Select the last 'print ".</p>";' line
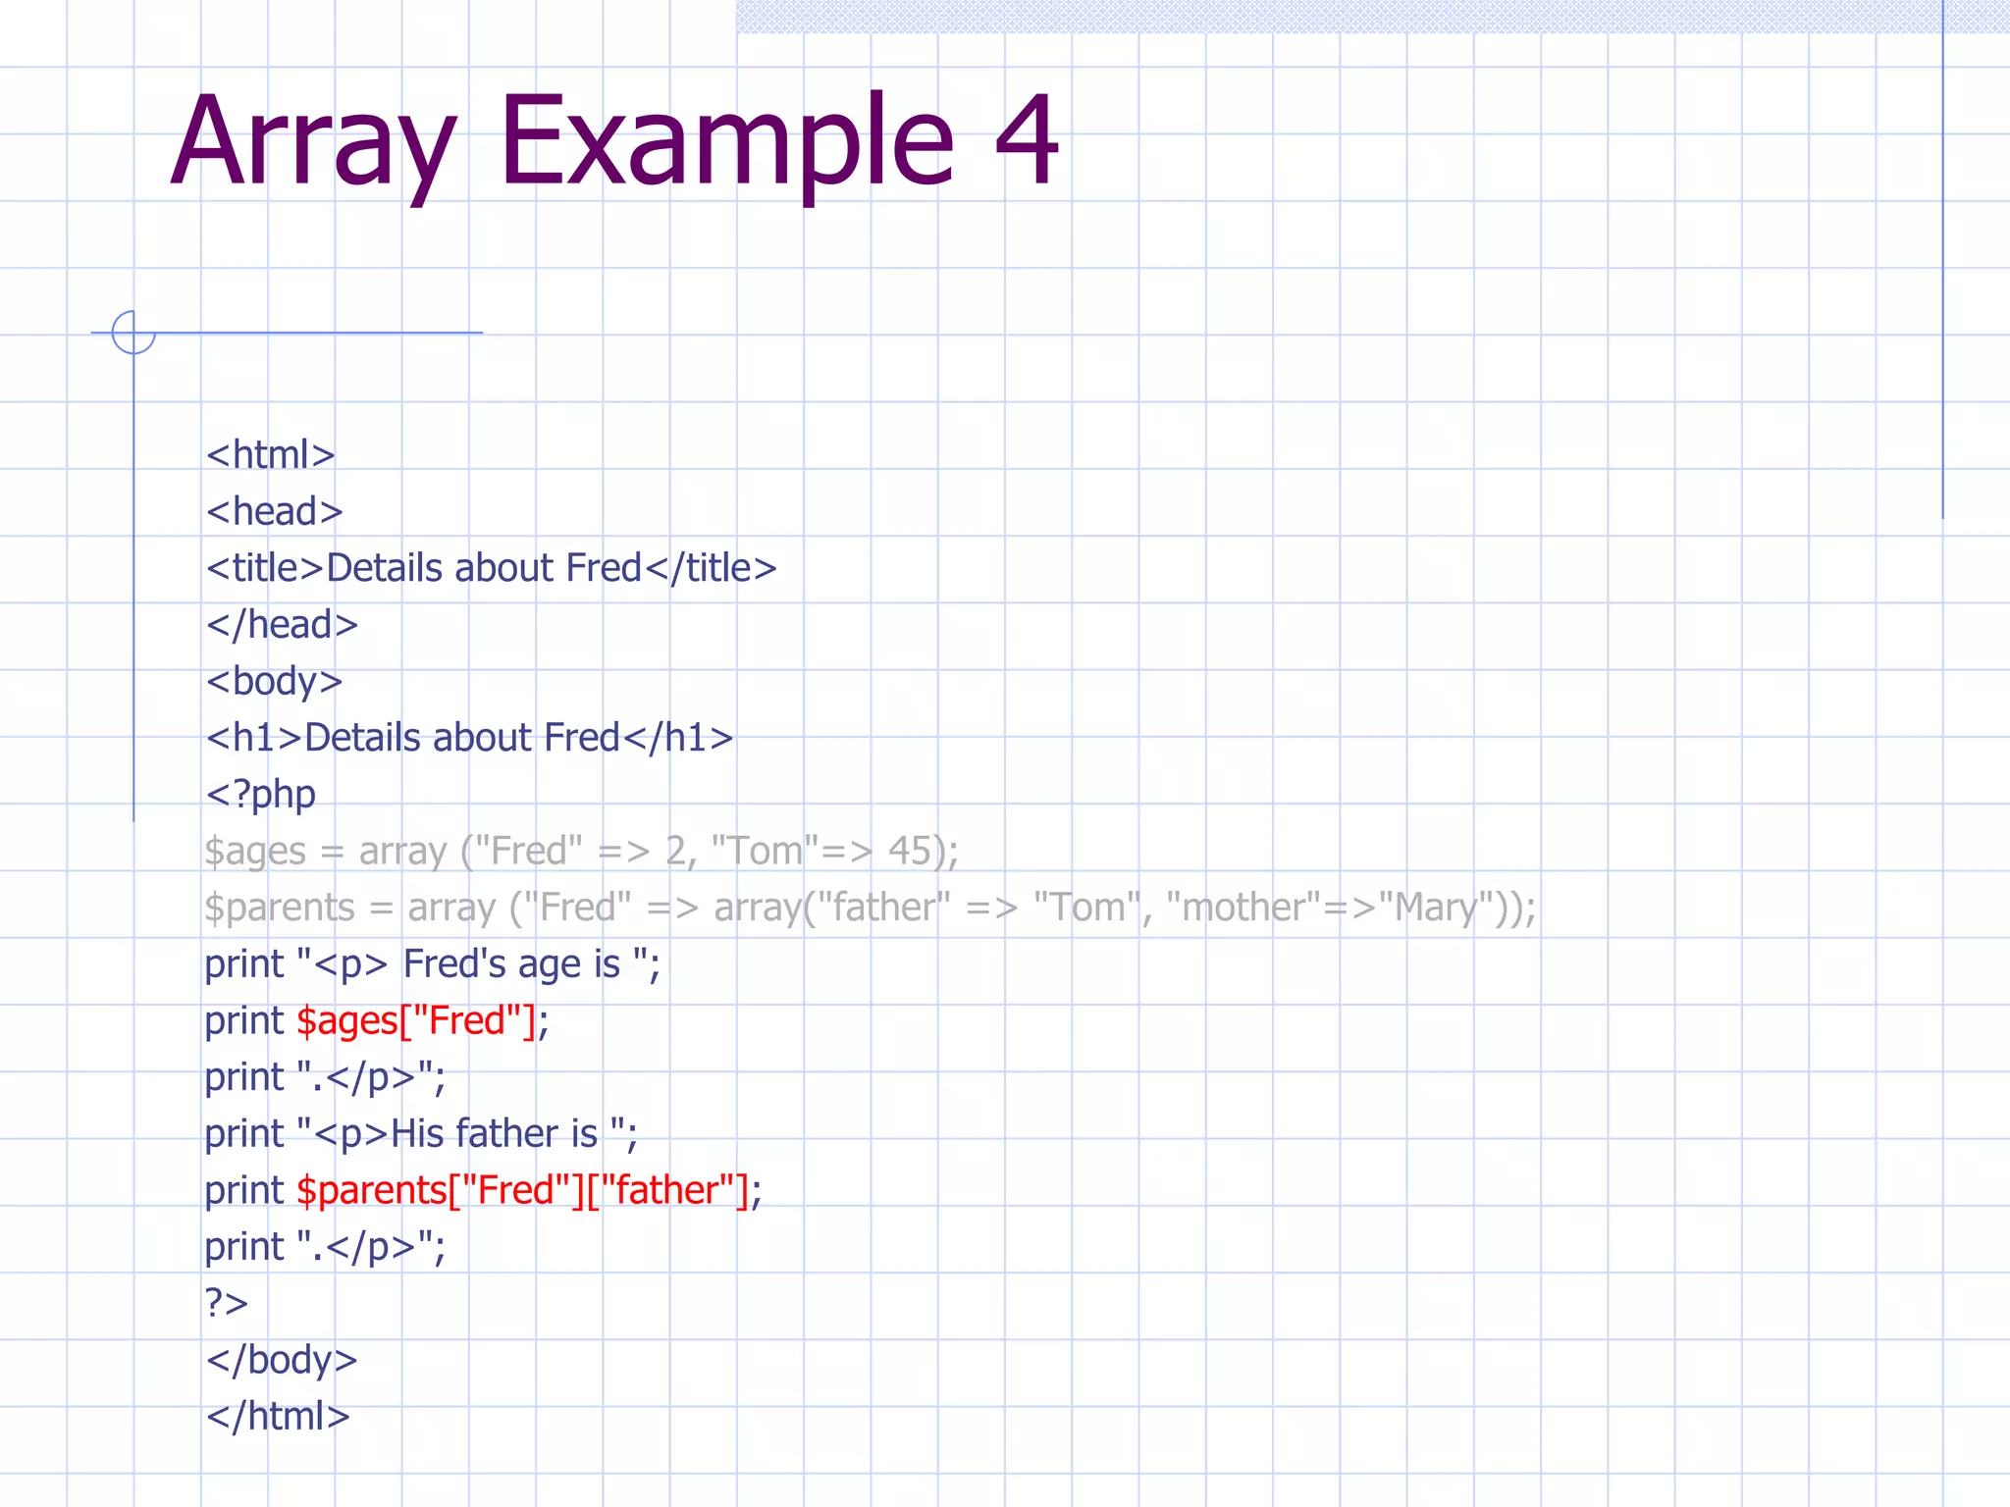The image size is (2010, 1507). click(325, 1248)
